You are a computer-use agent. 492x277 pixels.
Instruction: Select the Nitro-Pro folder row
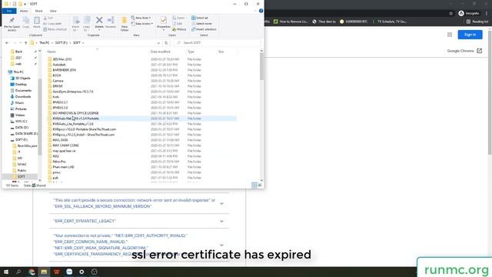click(141, 162)
